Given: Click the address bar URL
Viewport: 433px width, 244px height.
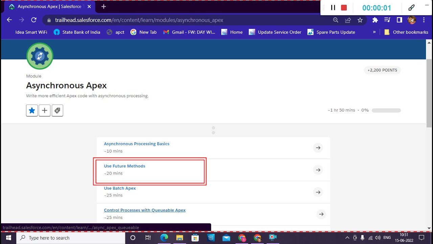Looking at the screenshot, I should click(x=139, y=20).
